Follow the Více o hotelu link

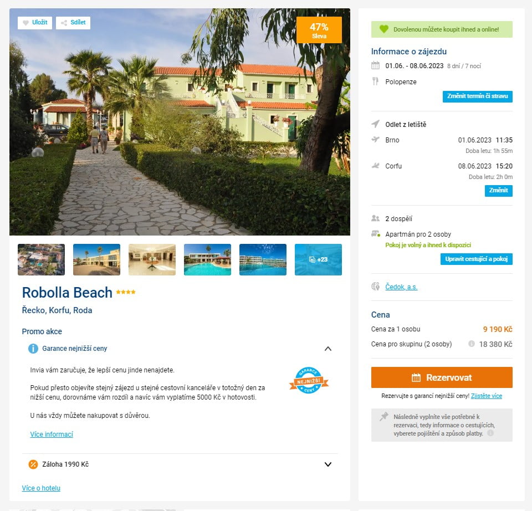point(41,488)
